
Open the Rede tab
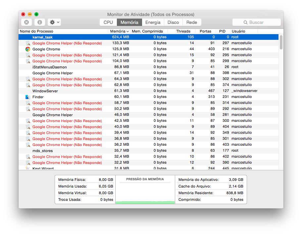click(192, 22)
